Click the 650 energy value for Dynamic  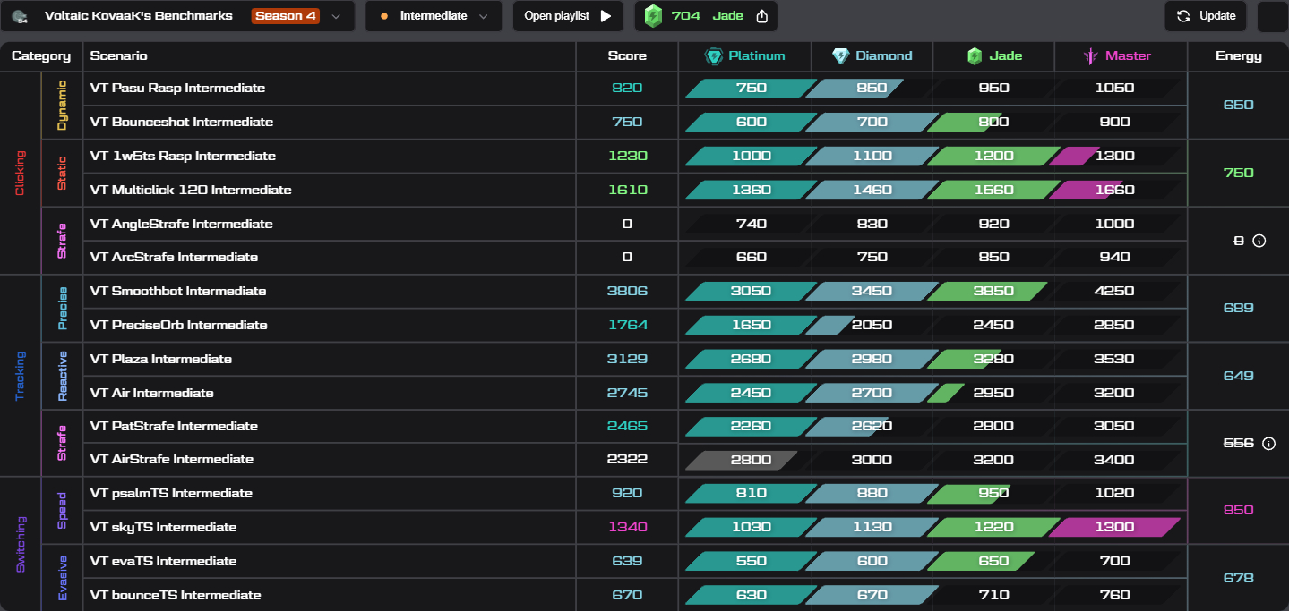click(1239, 106)
